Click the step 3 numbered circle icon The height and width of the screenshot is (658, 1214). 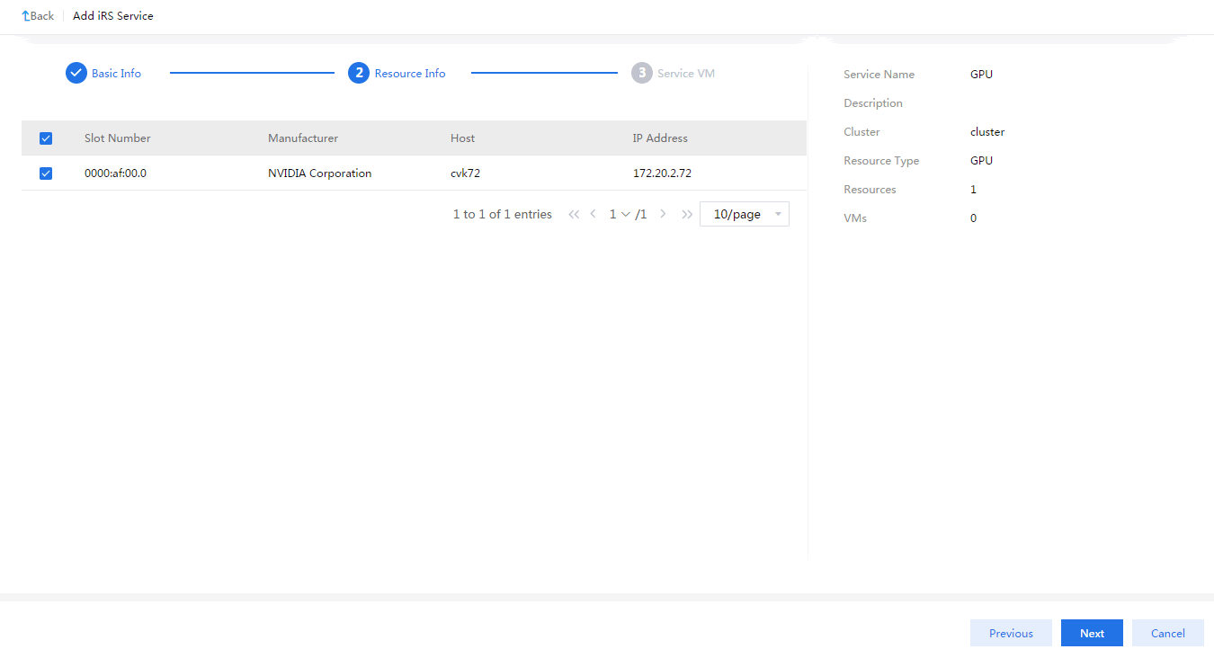pyautogui.click(x=641, y=73)
